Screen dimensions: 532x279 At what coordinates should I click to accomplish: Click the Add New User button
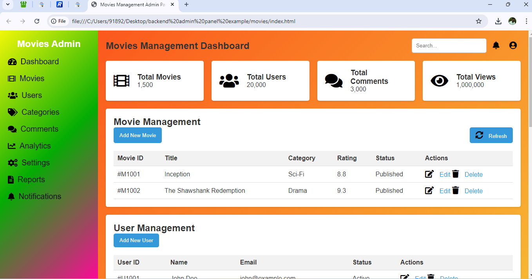tap(136, 240)
